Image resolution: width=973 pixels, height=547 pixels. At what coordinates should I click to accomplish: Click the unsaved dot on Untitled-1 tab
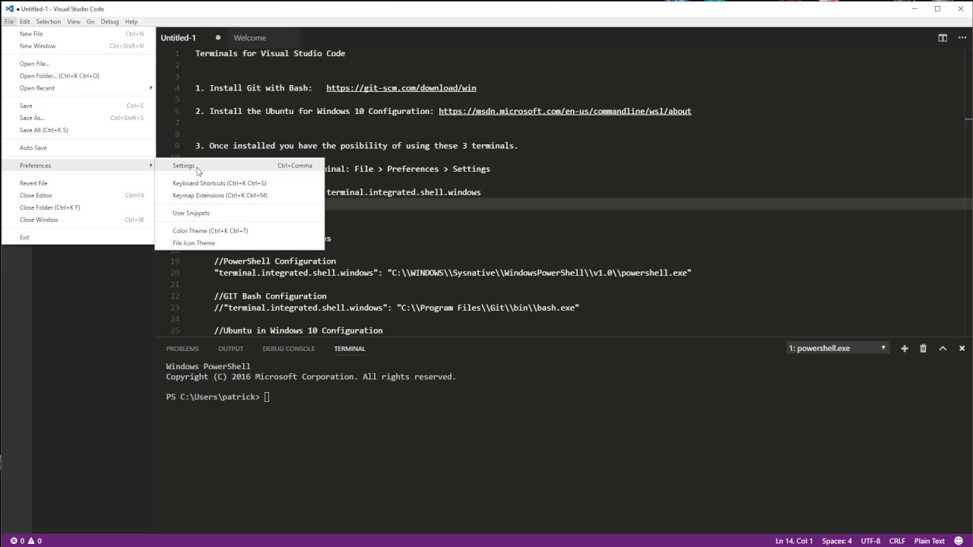pos(218,37)
